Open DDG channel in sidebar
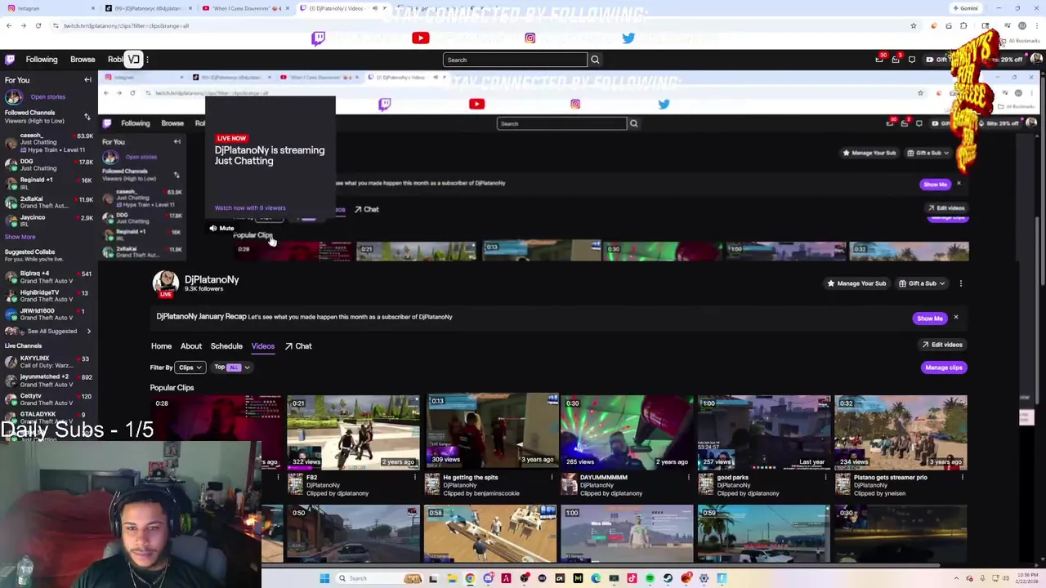The image size is (1046, 588). [48, 165]
